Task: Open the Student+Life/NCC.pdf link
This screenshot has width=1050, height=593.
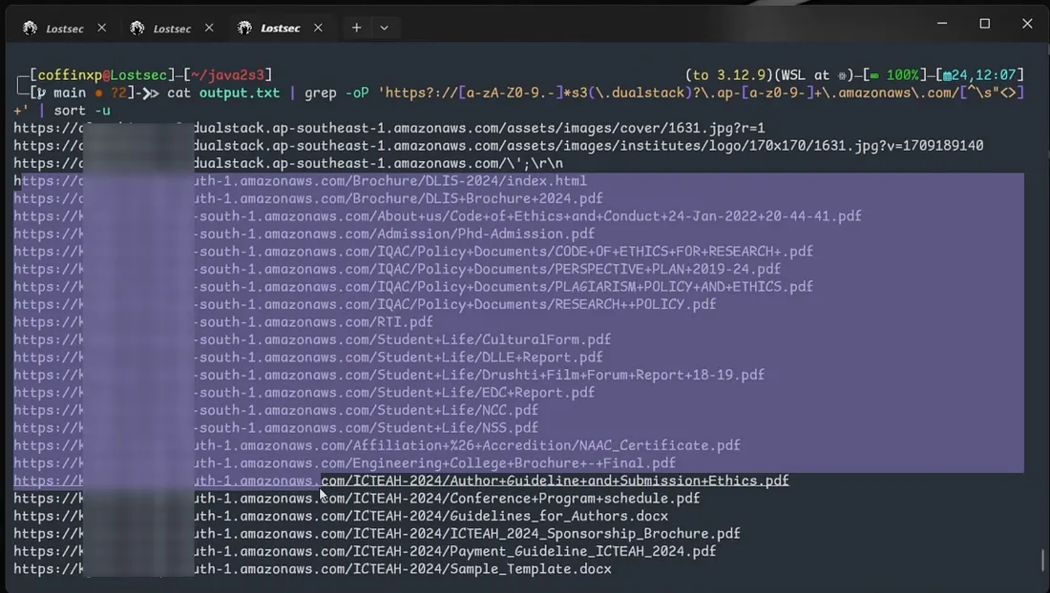Action: click(x=276, y=411)
